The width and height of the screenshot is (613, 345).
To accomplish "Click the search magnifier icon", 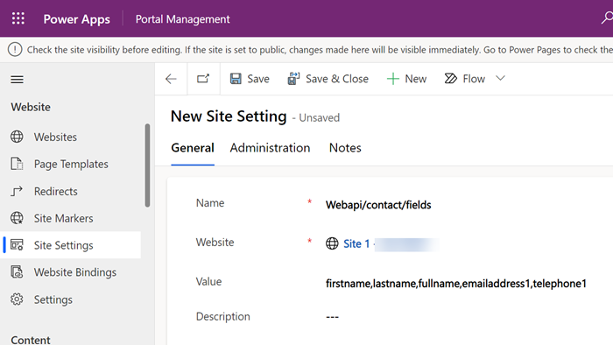I will click(607, 18).
